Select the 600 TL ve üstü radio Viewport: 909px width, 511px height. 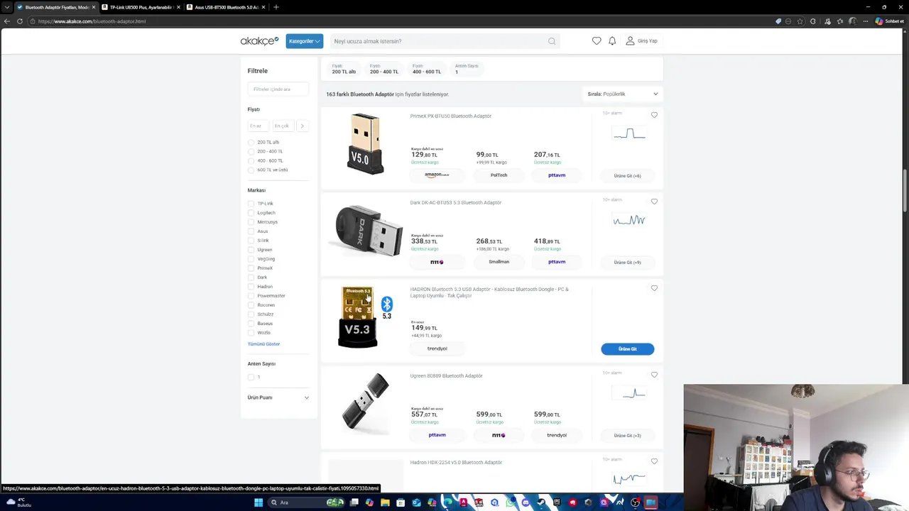251,170
